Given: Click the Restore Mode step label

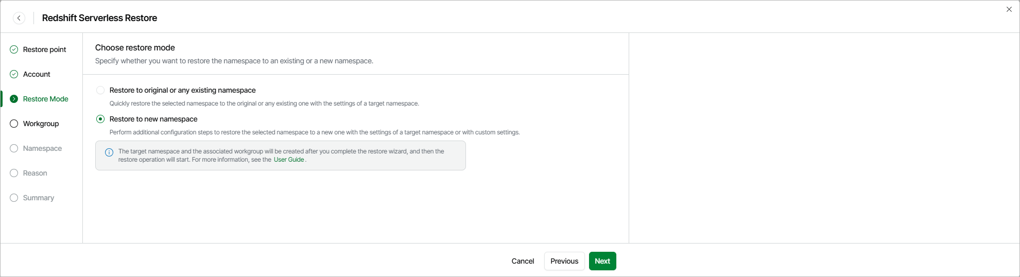Looking at the screenshot, I should 45,99.
